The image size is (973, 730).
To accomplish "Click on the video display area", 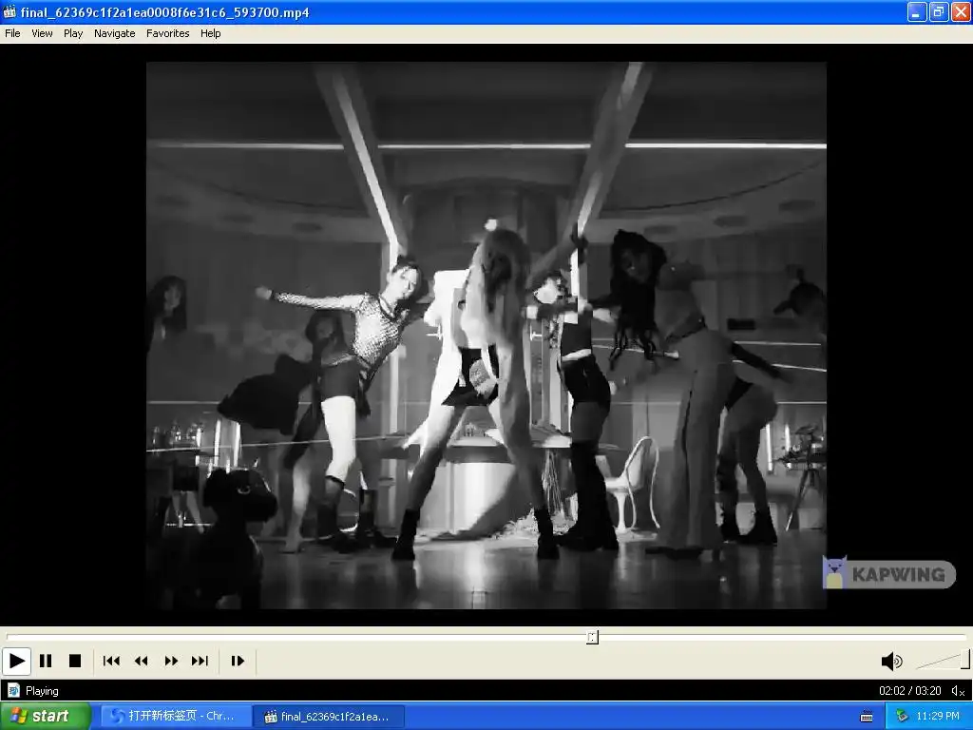I will 486,336.
